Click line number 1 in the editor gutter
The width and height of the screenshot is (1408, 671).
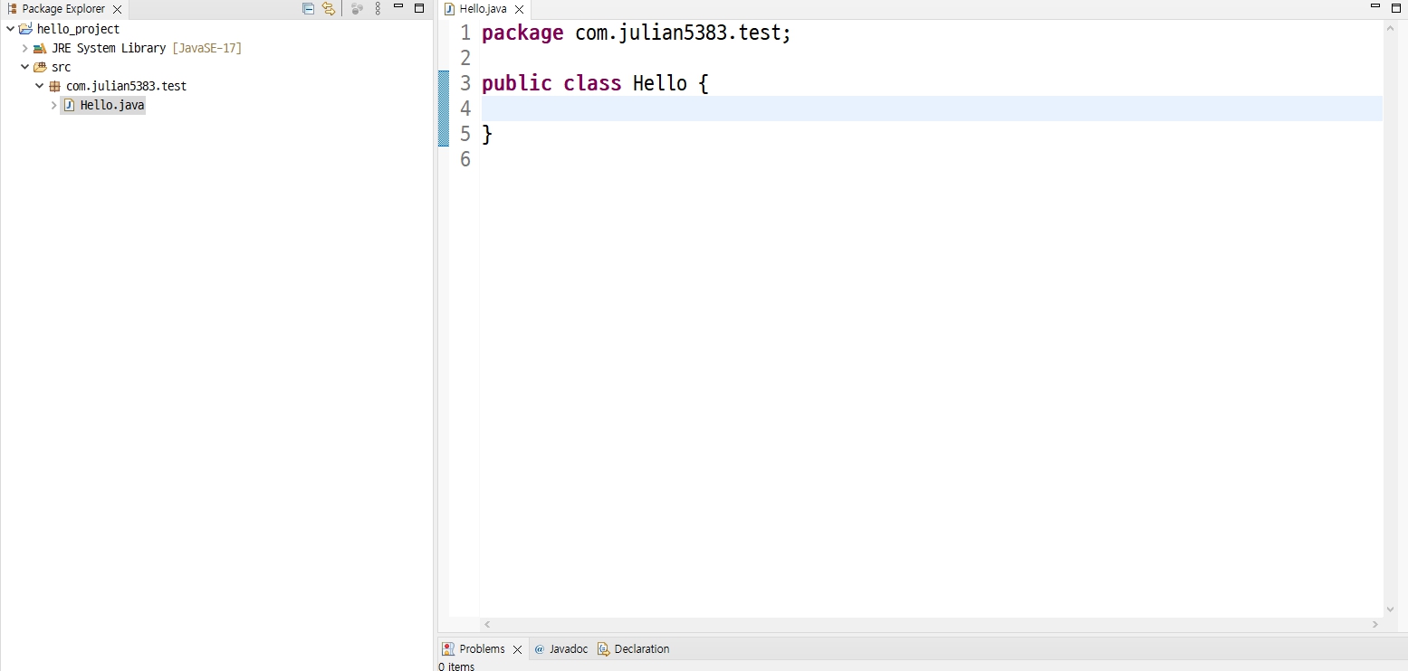pyautogui.click(x=465, y=33)
